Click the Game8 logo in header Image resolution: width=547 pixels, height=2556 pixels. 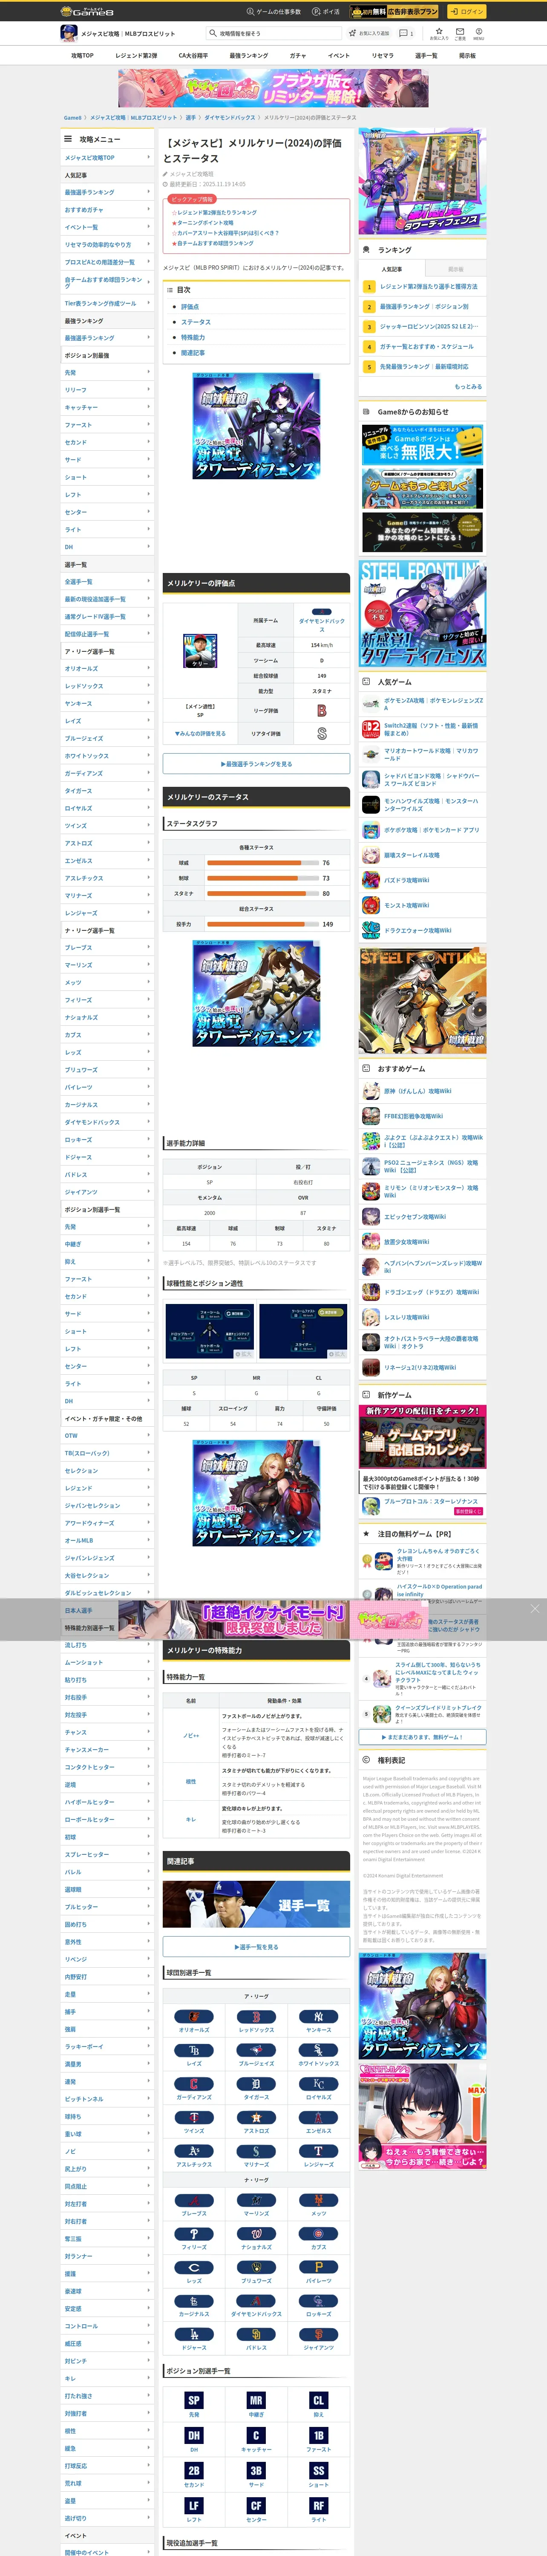coord(87,11)
